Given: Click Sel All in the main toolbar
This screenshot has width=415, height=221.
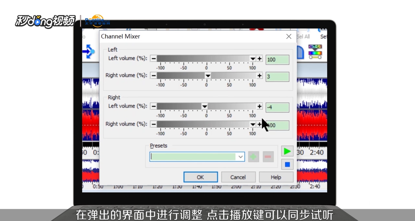Looking at the screenshot, I should tap(303, 37).
